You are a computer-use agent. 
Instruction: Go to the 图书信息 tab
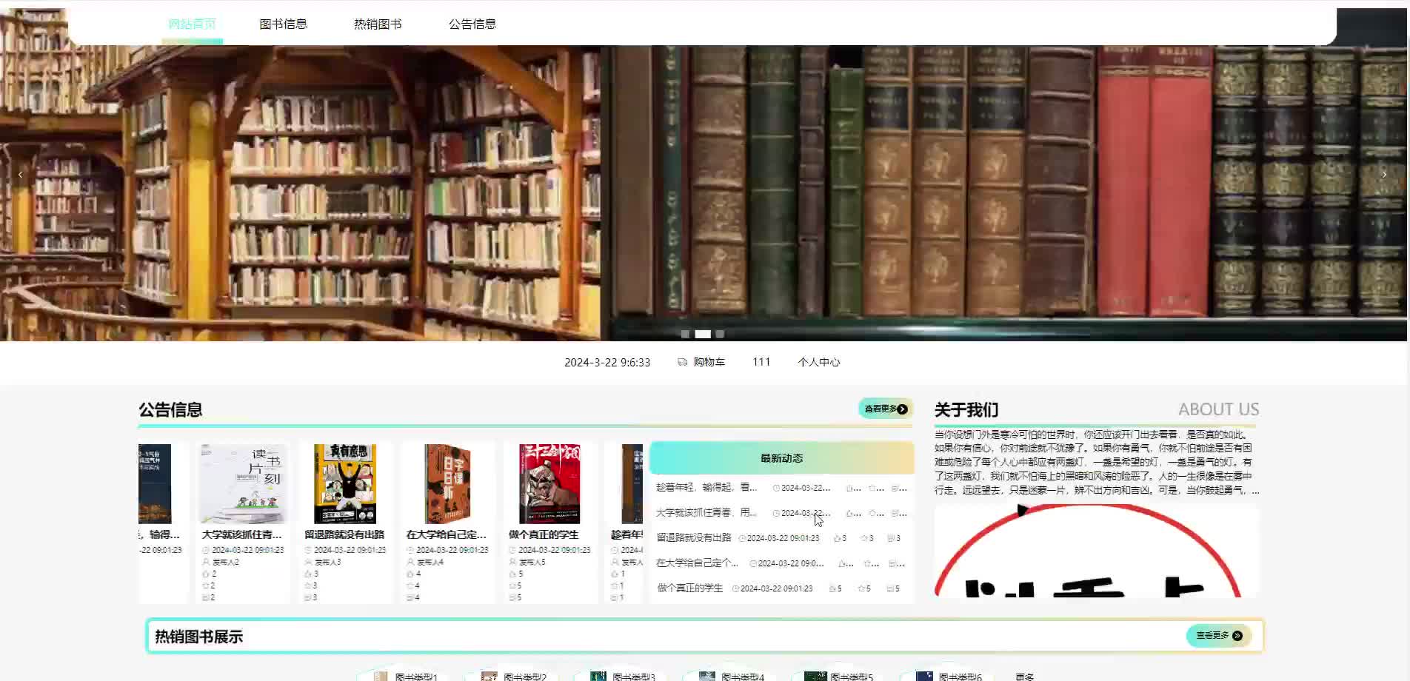[283, 24]
